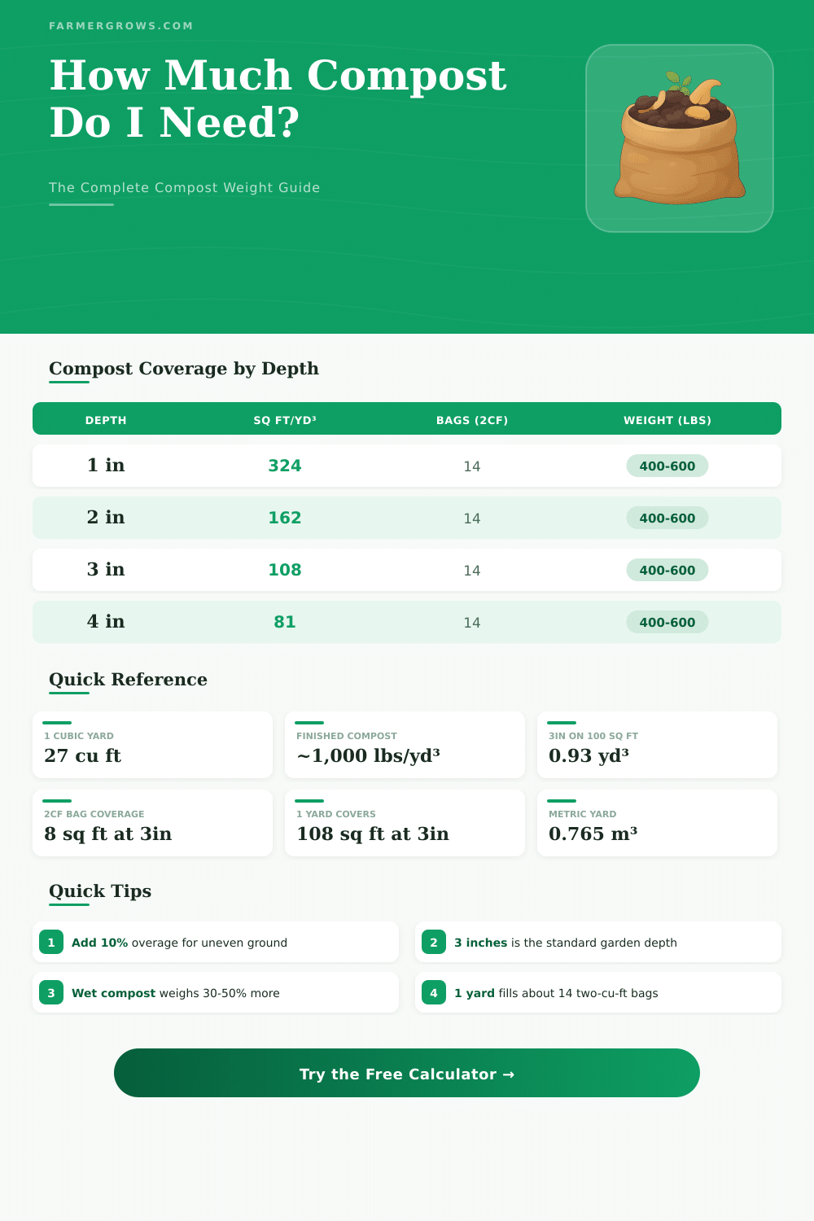Screen dimensions: 814x1221
Task: Click the numbered badge for tip 2
Action: click(x=434, y=942)
